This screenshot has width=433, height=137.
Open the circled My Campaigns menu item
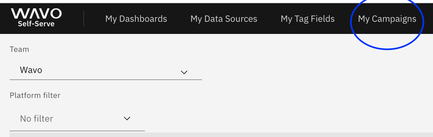(x=387, y=19)
